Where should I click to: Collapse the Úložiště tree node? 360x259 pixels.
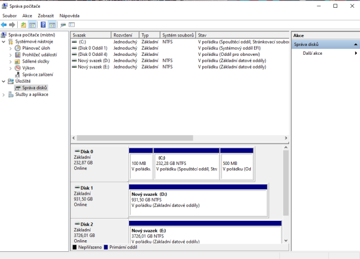coord(4,81)
